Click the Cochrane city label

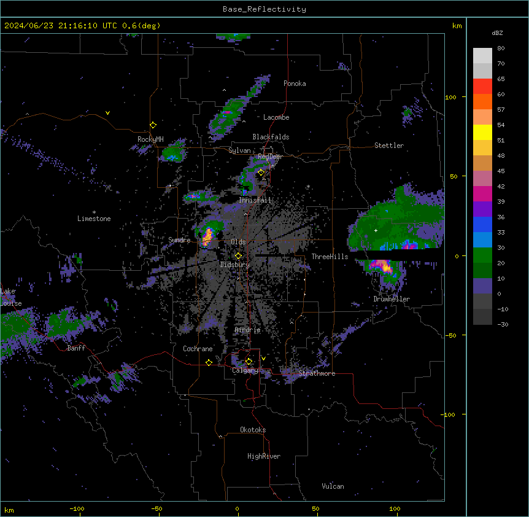(198, 349)
